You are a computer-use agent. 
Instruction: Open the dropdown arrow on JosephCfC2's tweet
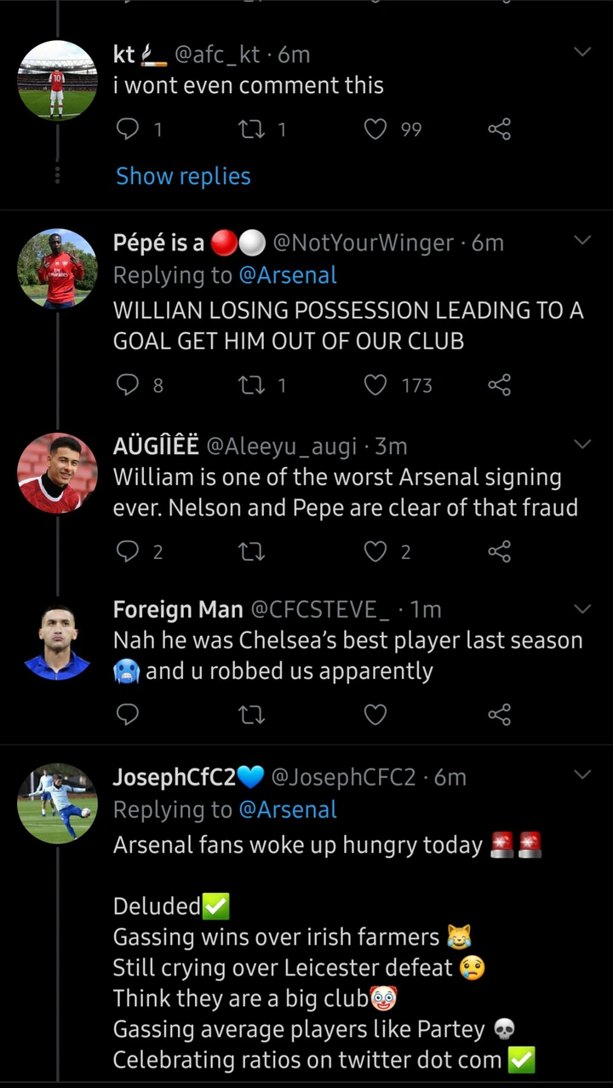tap(582, 774)
